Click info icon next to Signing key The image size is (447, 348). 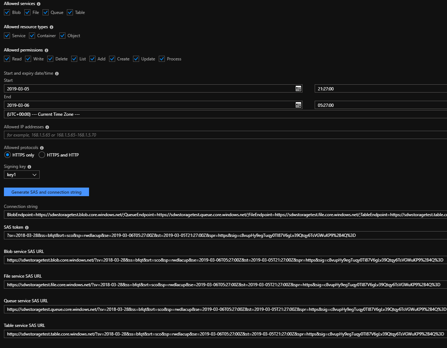click(x=29, y=167)
